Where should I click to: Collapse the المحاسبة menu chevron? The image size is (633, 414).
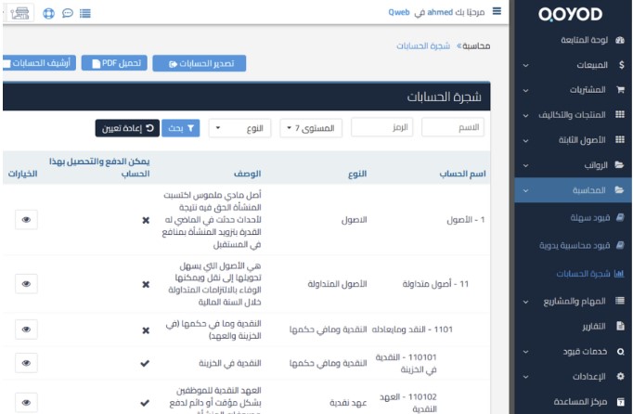point(525,190)
